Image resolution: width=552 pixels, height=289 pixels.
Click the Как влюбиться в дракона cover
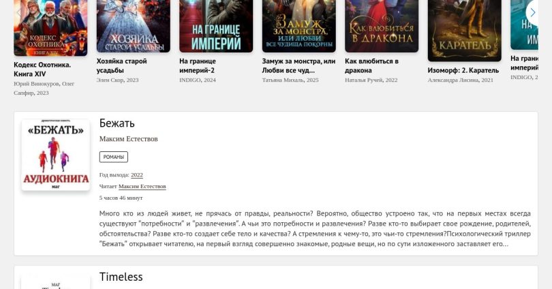point(382,26)
